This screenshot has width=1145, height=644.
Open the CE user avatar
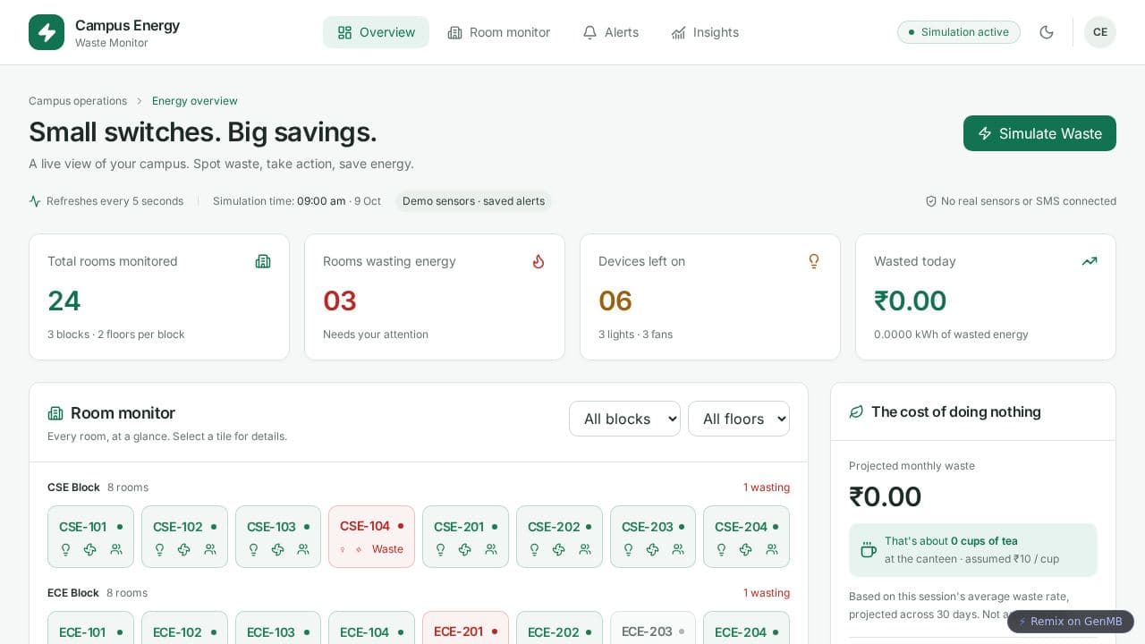click(x=1100, y=32)
